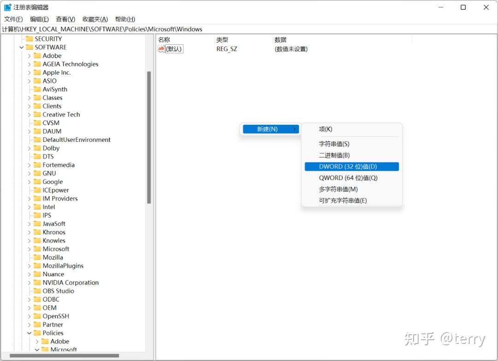Viewport: 498px width, 361px height.
Task: Select 二进制值(B) from the submenu
Action: coord(334,155)
